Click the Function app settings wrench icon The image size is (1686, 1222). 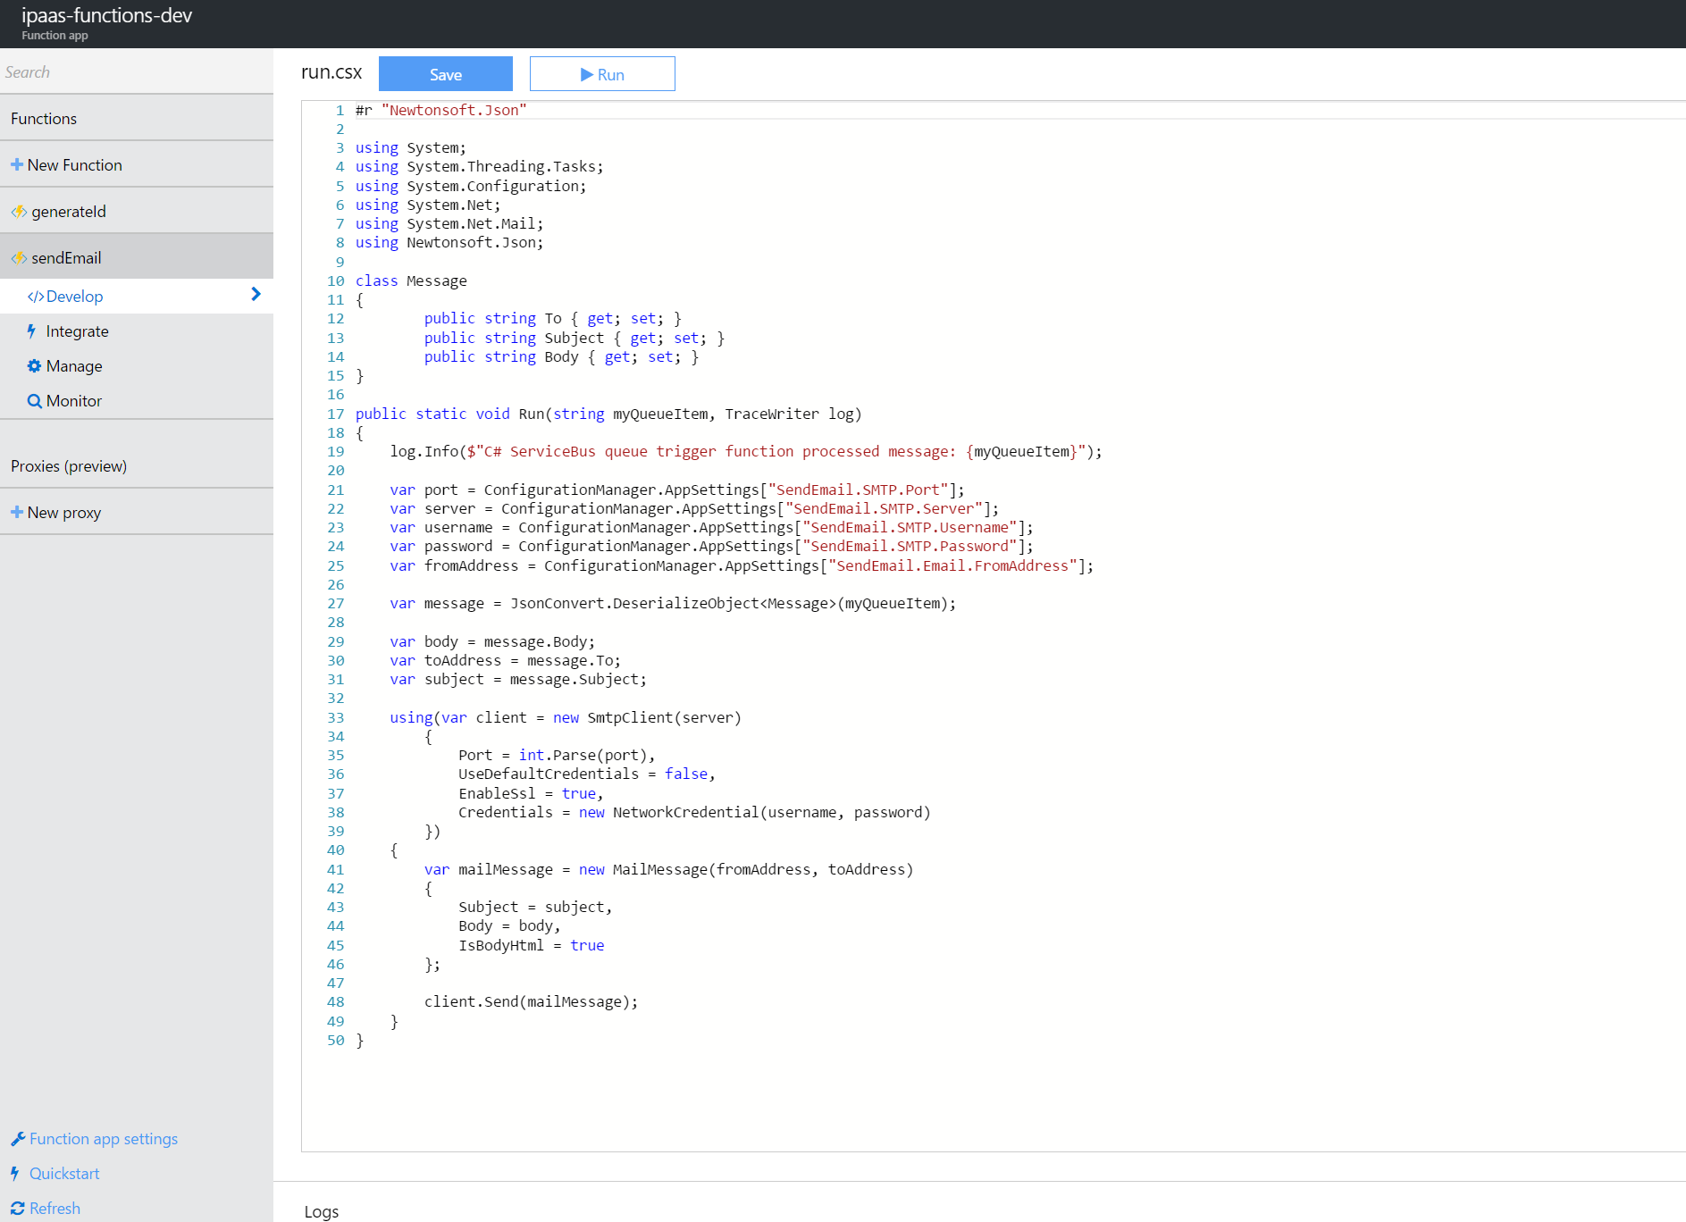pyautogui.click(x=18, y=1139)
